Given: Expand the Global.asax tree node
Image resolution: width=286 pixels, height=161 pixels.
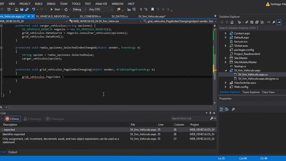Looking at the screenshot, I should pyautogui.click(x=226, y=46).
